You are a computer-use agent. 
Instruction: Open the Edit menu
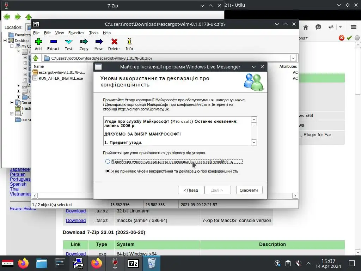(47, 33)
